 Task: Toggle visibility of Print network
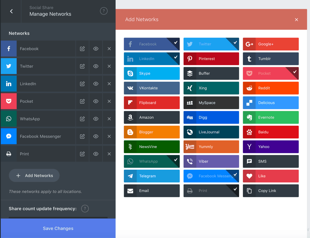96,154
